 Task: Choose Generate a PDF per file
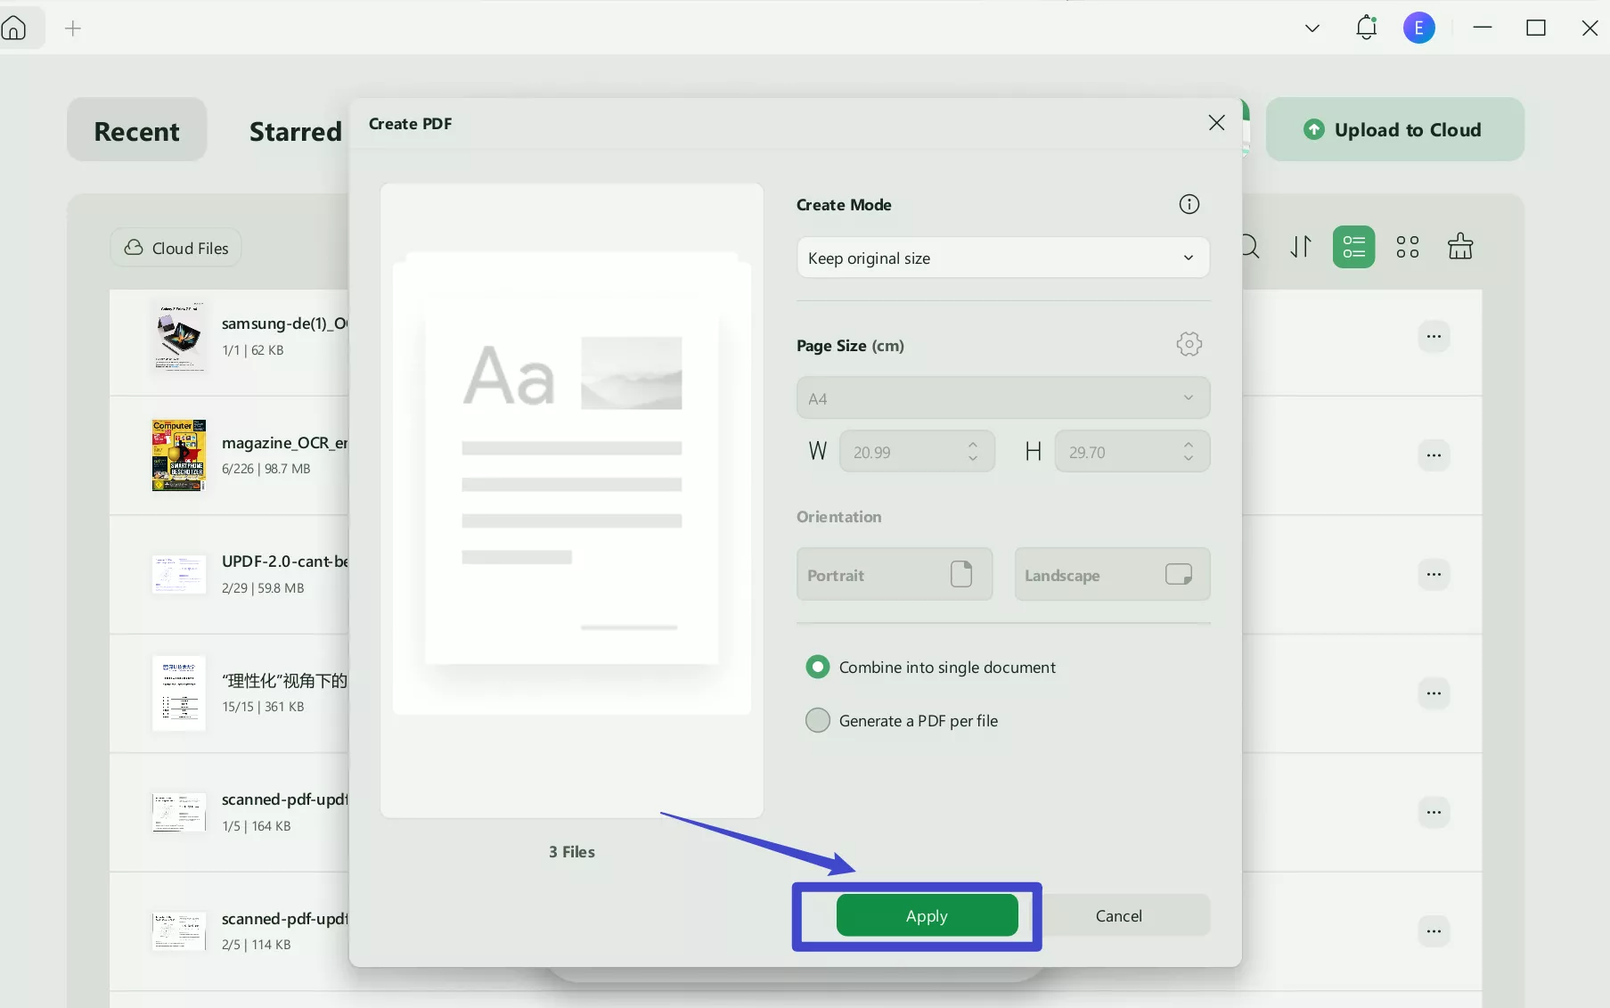[817, 720]
